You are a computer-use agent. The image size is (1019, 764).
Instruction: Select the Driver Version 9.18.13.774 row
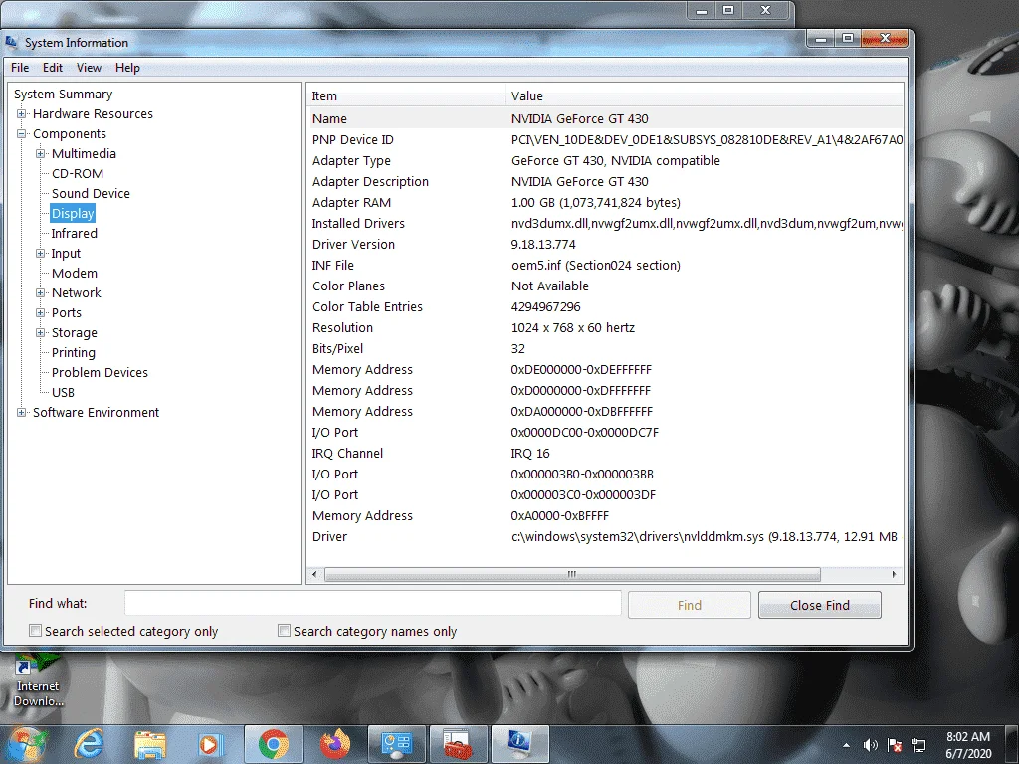605,245
